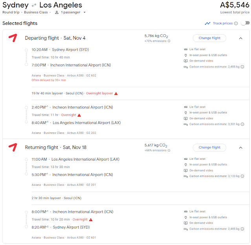Viewport: 251px width, 245px height.
Task: Click the CO2 icon for OZ 602 estimate
Action: click(186, 67)
